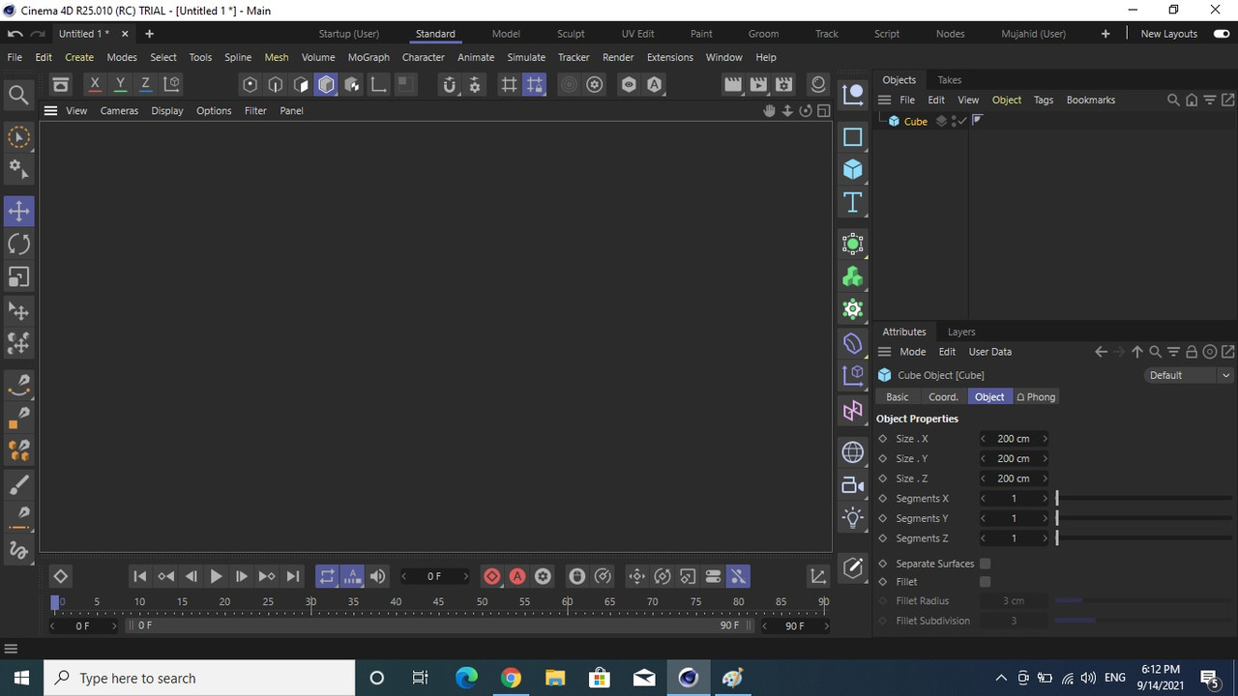Screen dimensions: 1238x696
Task: Click the Windows Start button
Action: point(21,678)
